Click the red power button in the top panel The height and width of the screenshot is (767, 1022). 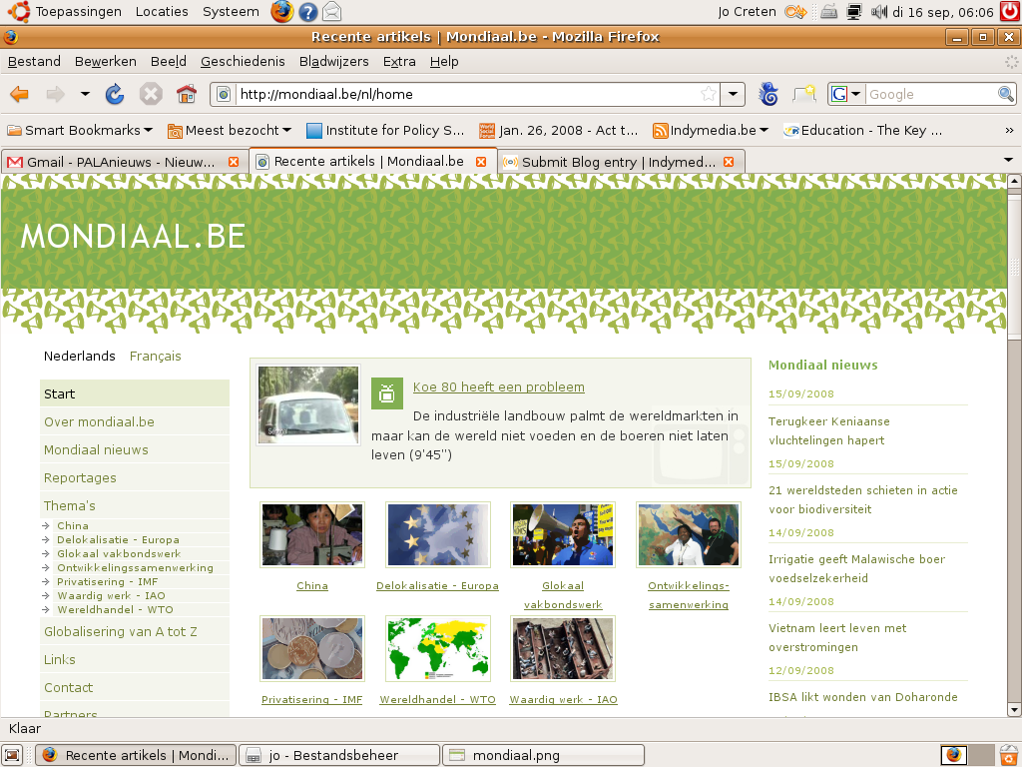pyautogui.click(x=1010, y=12)
